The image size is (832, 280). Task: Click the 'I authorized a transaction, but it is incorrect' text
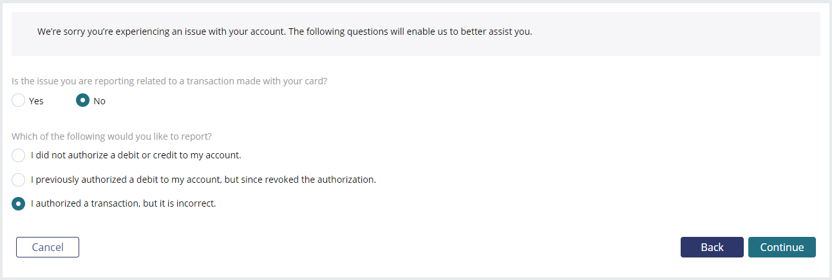(124, 203)
